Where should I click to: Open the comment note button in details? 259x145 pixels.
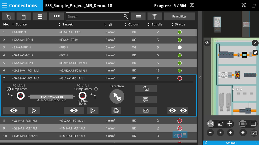[146, 99]
